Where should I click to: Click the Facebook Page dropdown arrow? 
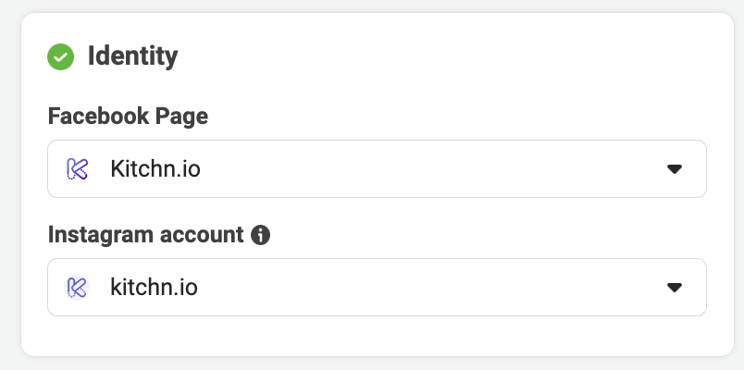coord(675,169)
